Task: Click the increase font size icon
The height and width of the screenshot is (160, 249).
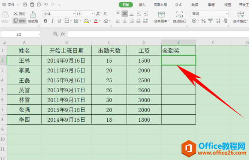Action: coord(98,14)
